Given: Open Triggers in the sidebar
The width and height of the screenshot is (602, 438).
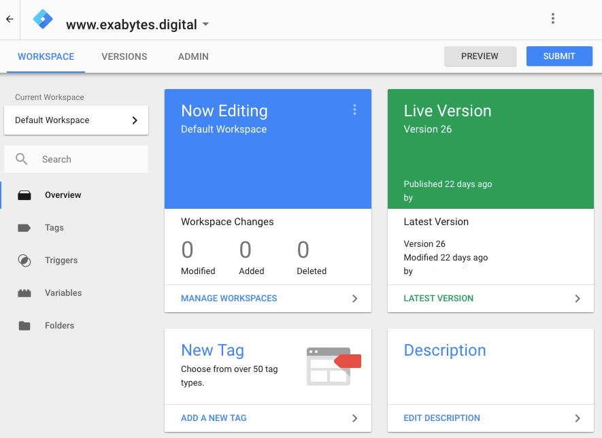Looking at the screenshot, I should [x=61, y=260].
